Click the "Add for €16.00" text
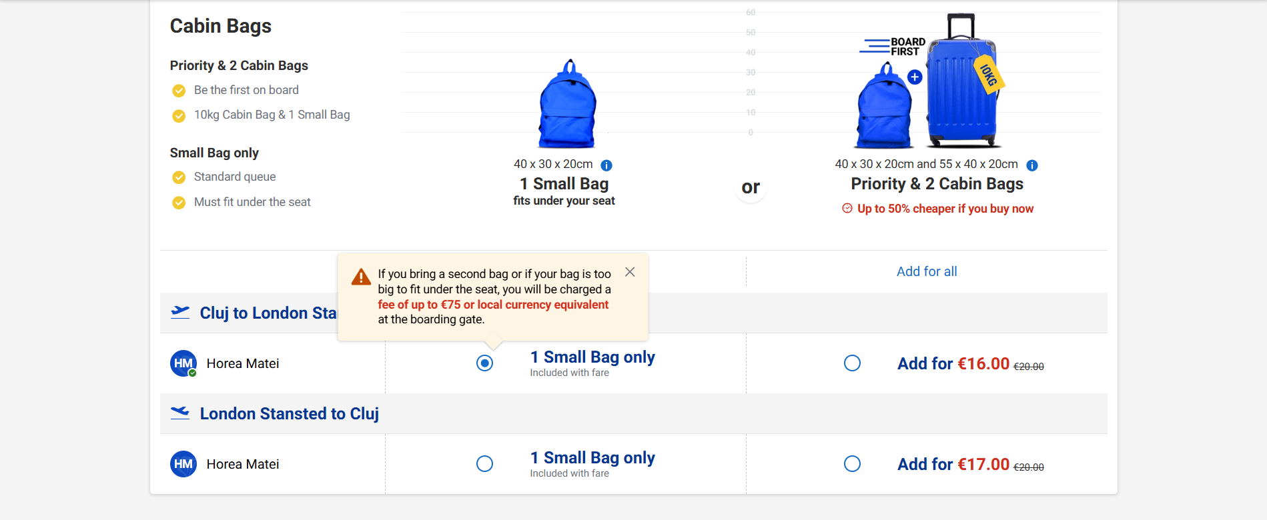 pyautogui.click(x=953, y=363)
